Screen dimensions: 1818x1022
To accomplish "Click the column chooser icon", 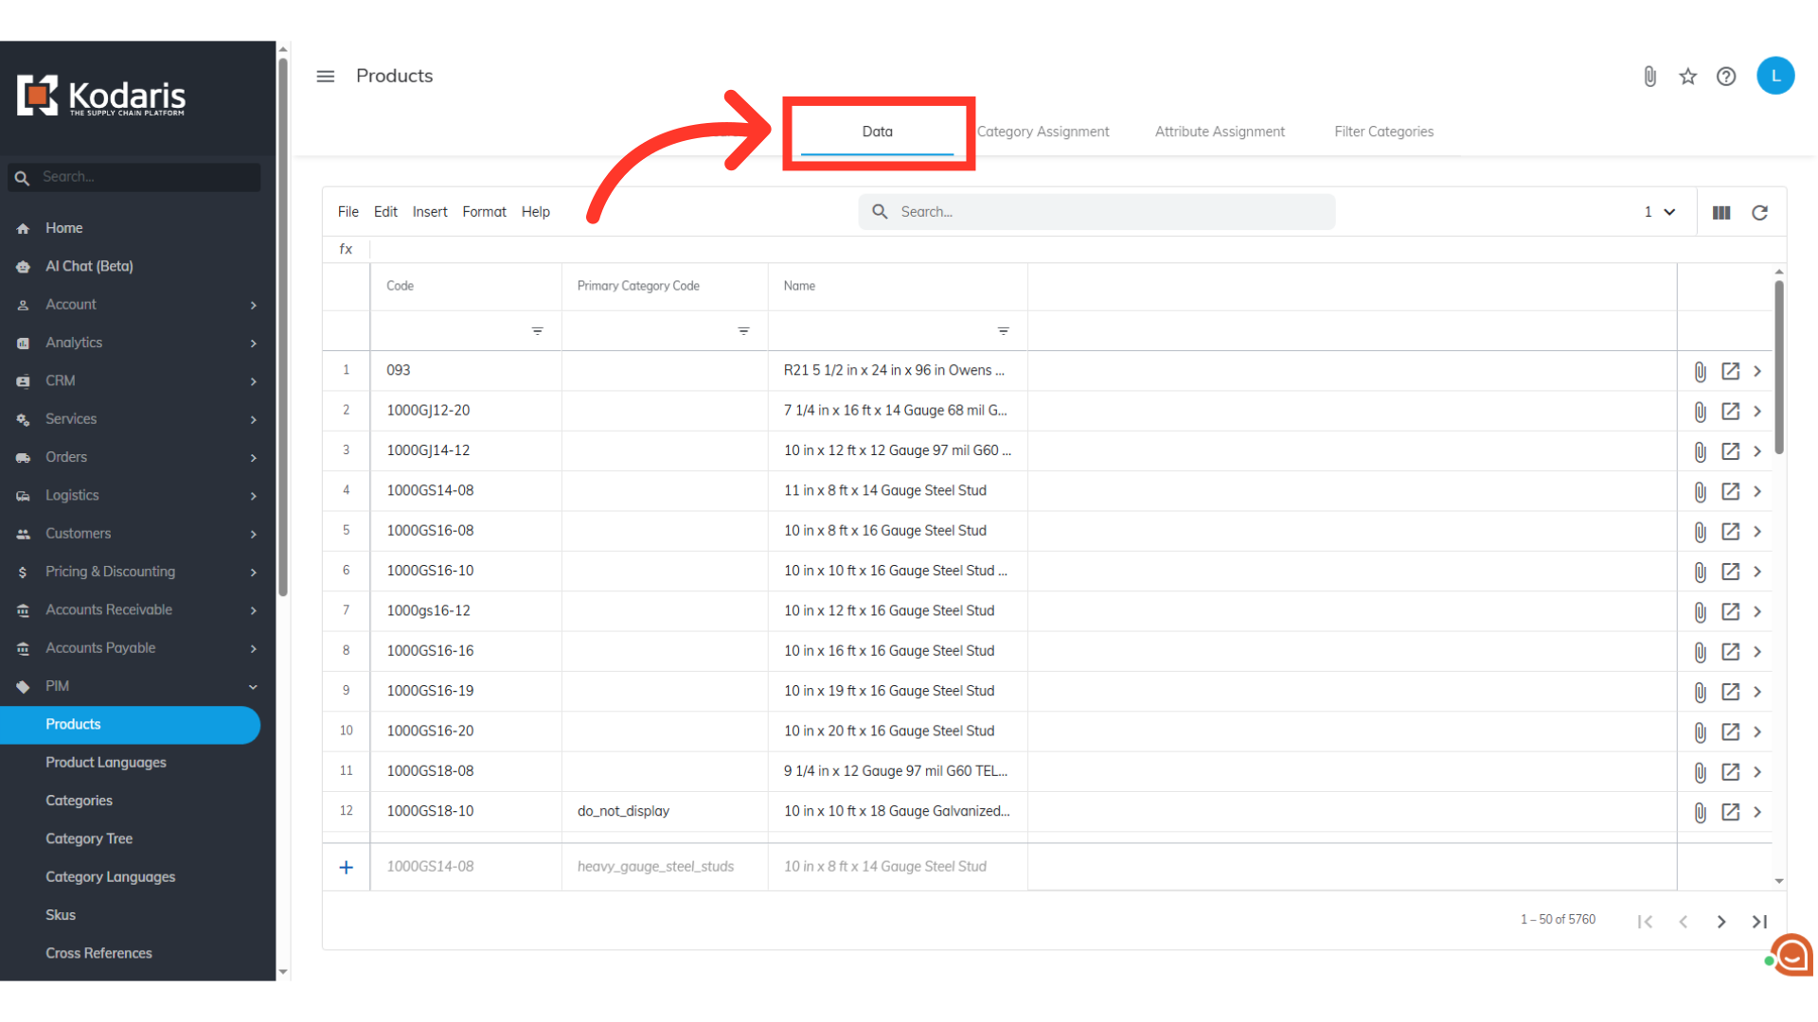I will point(1721,213).
